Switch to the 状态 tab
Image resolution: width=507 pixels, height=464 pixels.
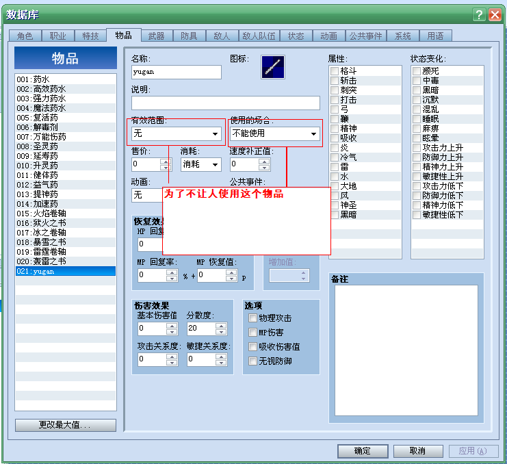click(x=296, y=36)
